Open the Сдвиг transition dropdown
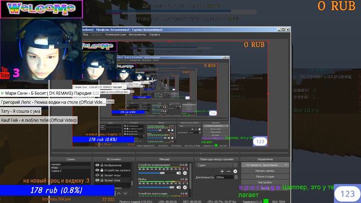The height and width of the screenshot is (203, 361). pos(217,165)
